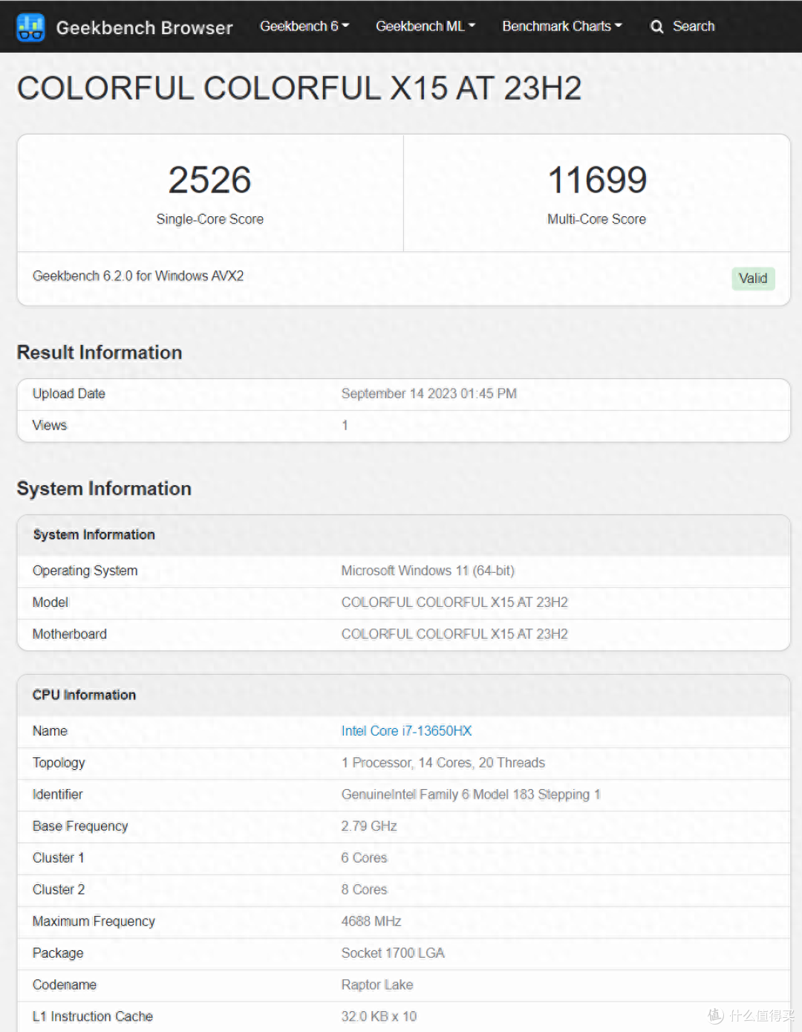The image size is (802, 1032).
Task: Select the '8 Cores' value
Action: click(x=365, y=890)
